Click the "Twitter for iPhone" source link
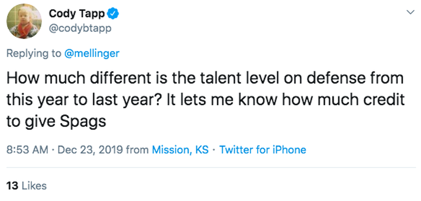This screenshot has height=201, width=421. click(263, 150)
